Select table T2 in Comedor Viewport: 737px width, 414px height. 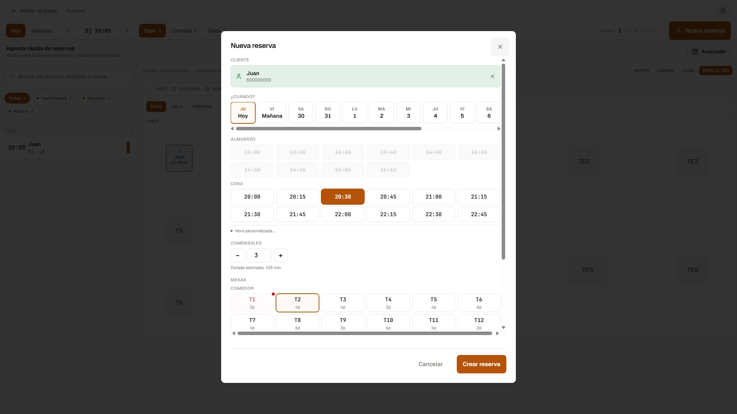pos(297,303)
